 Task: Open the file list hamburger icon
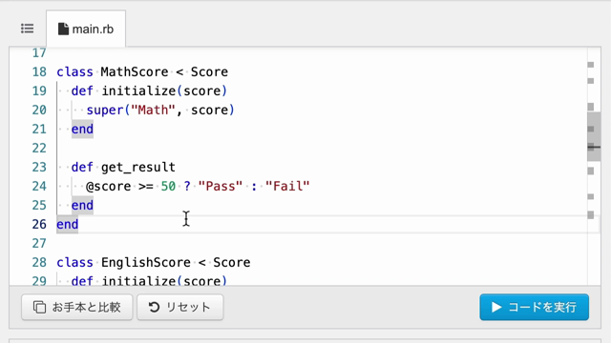28,29
